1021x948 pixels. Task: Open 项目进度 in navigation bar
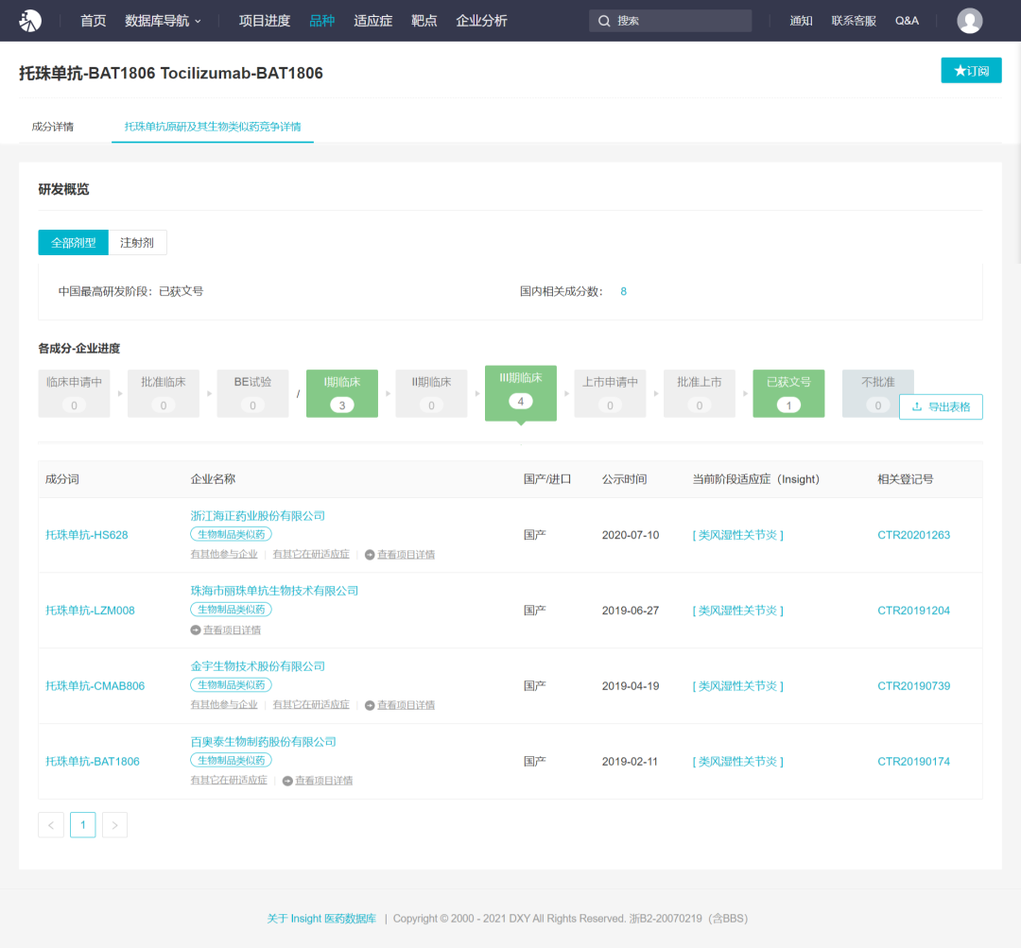(x=265, y=21)
